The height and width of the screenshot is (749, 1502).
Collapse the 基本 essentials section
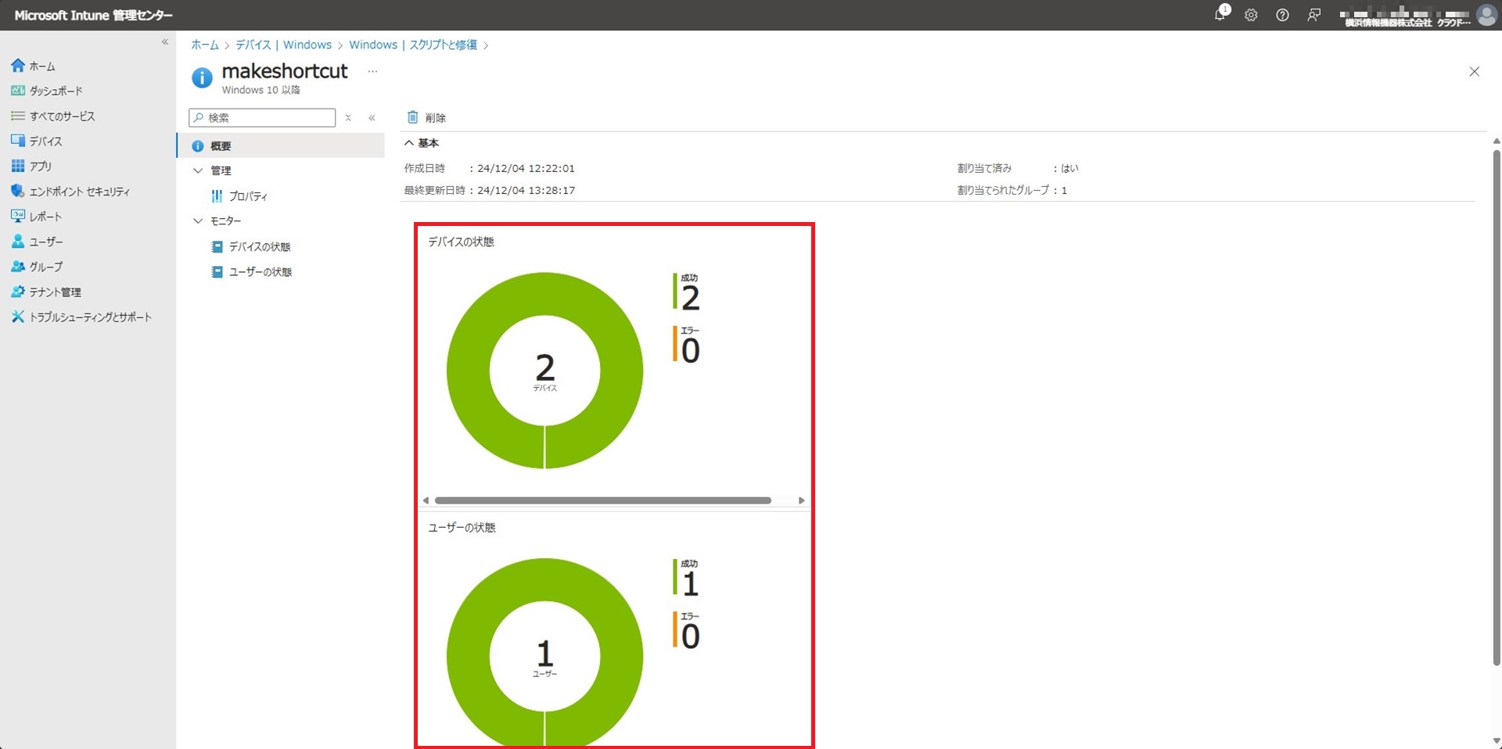(x=409, y=143)
